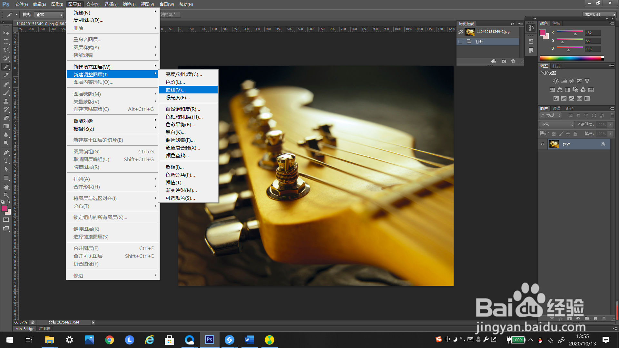Select the Hand tool
The image size is (619, 348).
click(x=6, y=187)
